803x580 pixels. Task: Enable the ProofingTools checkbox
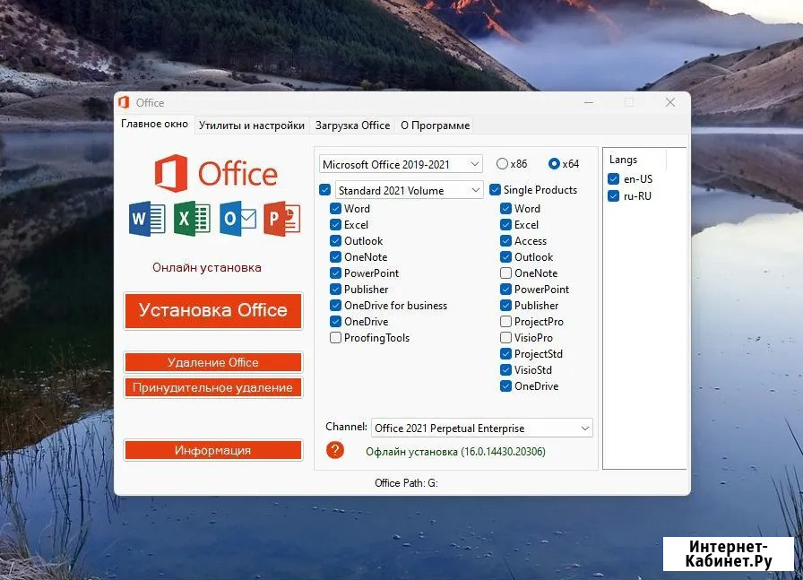335,338
